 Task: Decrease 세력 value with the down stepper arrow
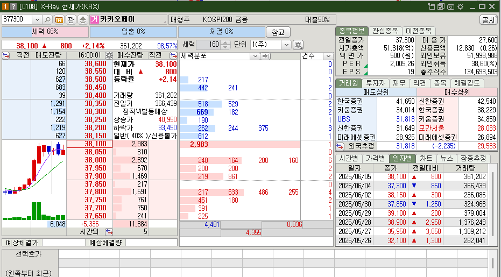pos(225,47)
